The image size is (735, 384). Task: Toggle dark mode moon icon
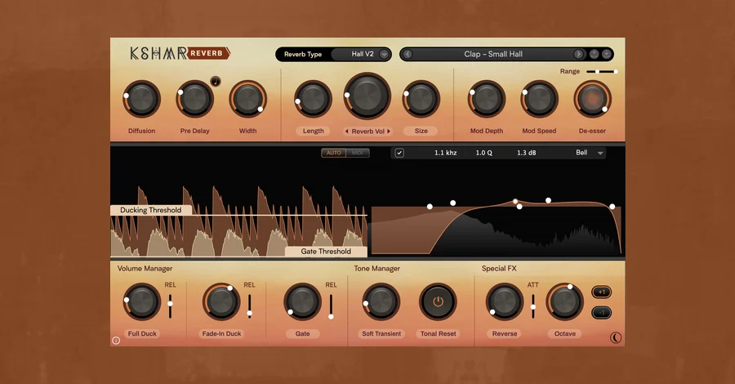(616, 337)
